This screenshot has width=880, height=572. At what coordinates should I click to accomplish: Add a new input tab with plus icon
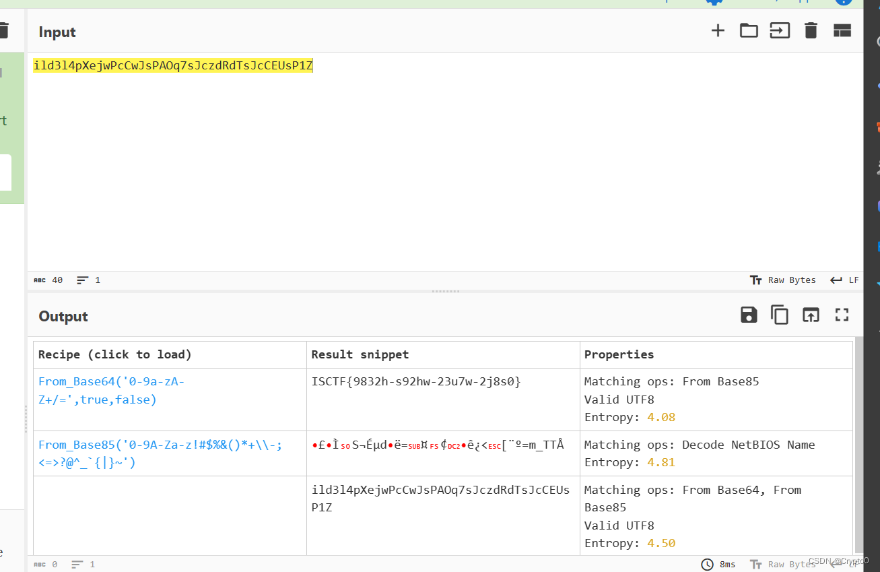point(718,30)
